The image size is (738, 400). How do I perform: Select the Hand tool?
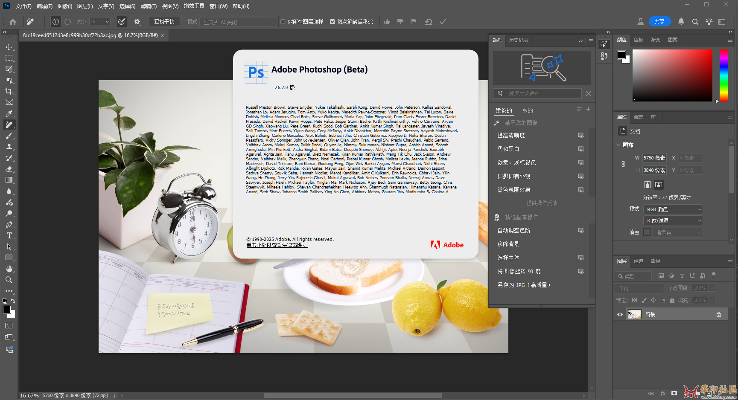click(x=9, y=269)
